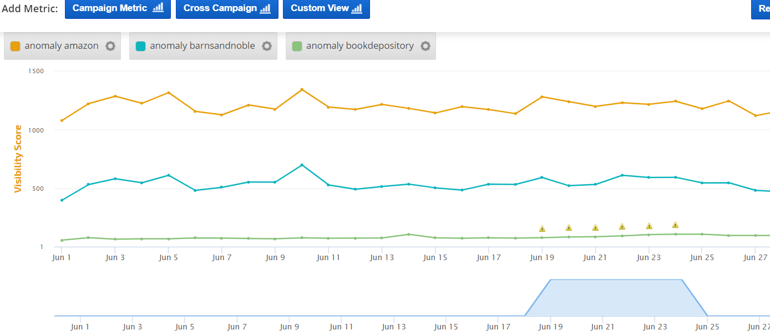The height and width of the screenshot is (335, 770).
Task: Click the Jun 24 anomaly warning icon
Action: [x=675, y=225]
